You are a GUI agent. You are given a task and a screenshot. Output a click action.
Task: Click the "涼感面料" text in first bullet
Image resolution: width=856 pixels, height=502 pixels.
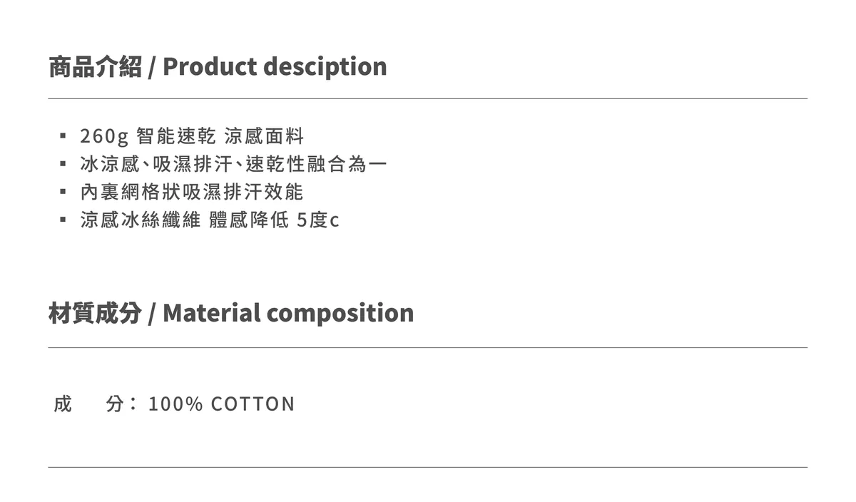[x=264, y=135]
